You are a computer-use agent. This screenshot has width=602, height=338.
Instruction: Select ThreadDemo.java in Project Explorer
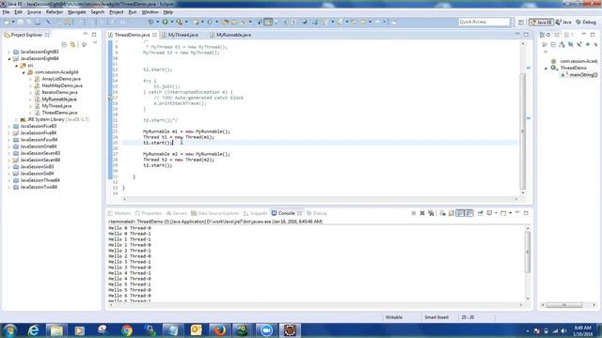[59, 113]
